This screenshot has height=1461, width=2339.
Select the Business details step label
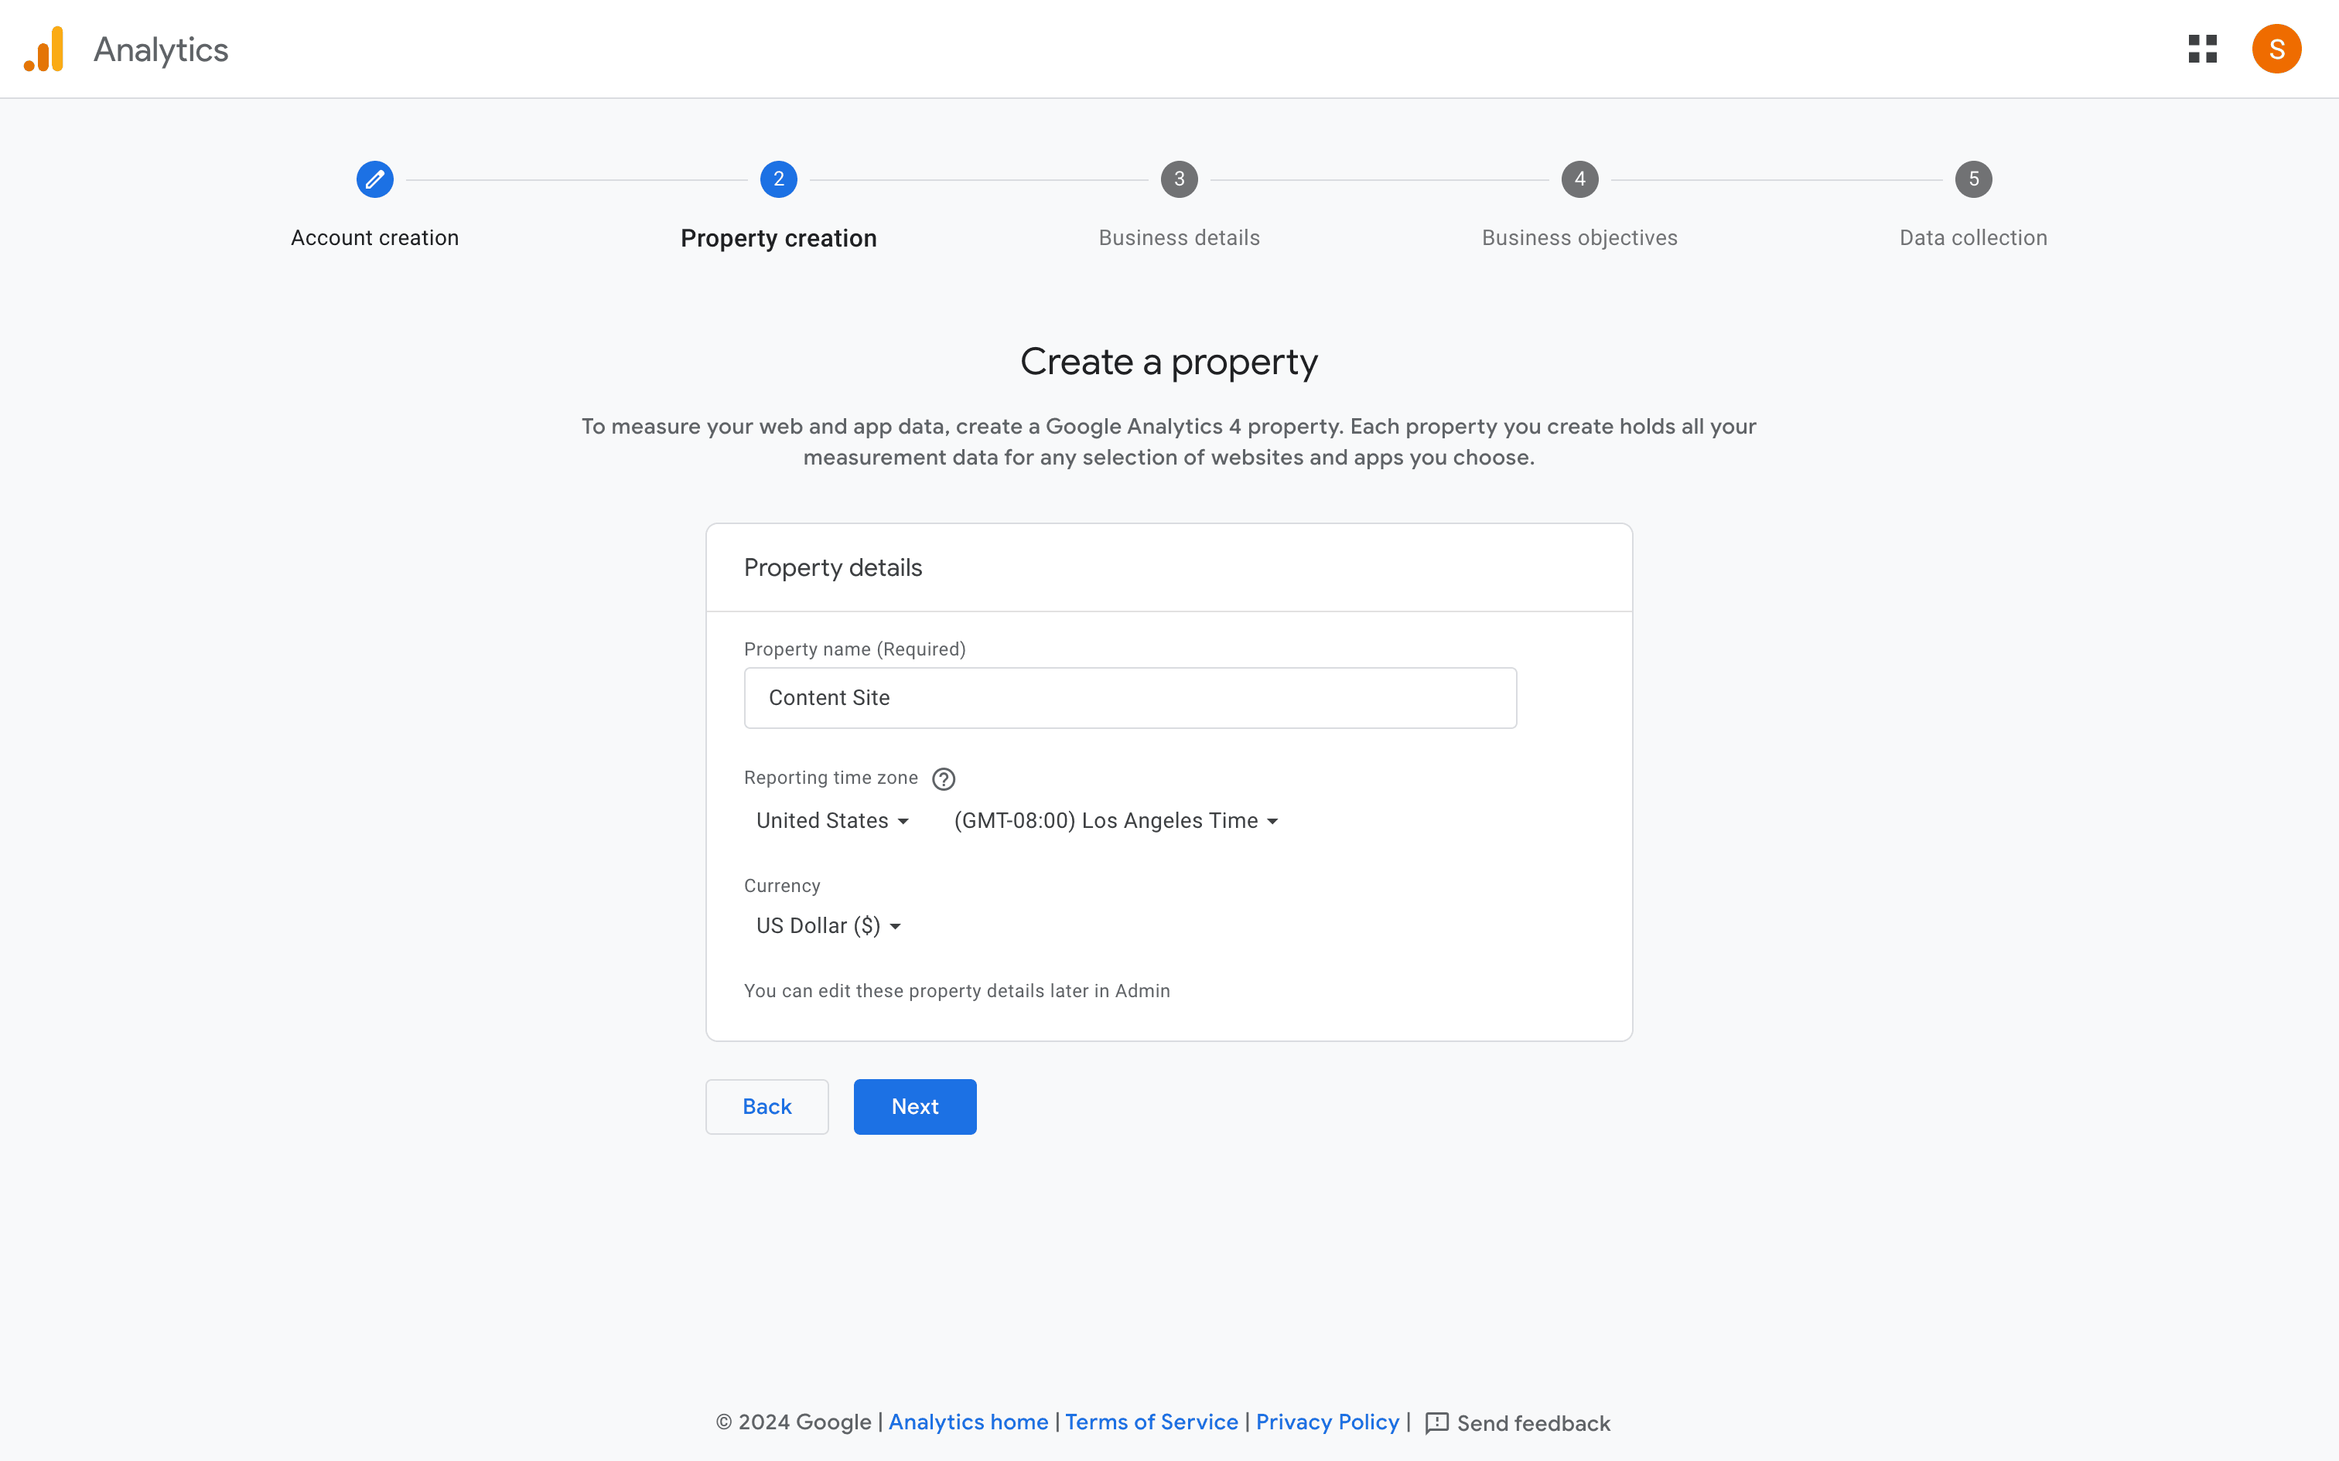click(x=1179, y=238)
